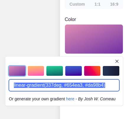Click the highlighted #654ea3 color value text
127x119 pixels.
click(73, 85)
